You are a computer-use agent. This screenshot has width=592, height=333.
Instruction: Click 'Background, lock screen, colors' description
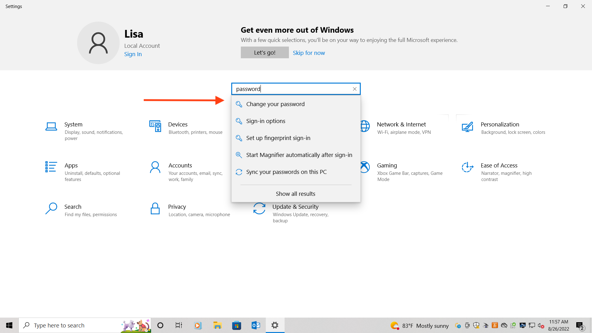pyautogui.click(x=513, y=132)
